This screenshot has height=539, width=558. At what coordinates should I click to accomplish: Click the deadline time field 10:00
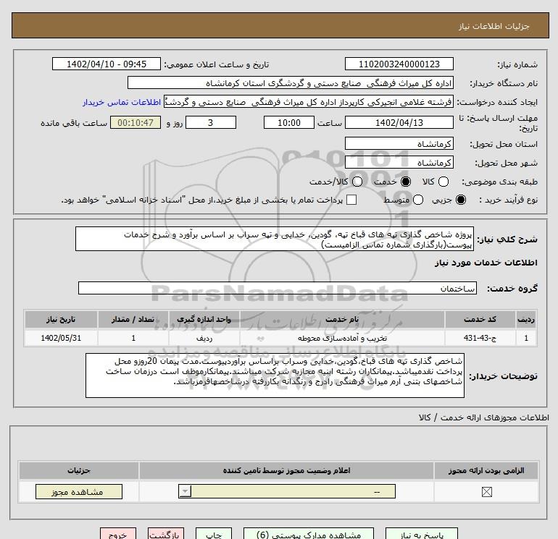click(x=289, y=122)
